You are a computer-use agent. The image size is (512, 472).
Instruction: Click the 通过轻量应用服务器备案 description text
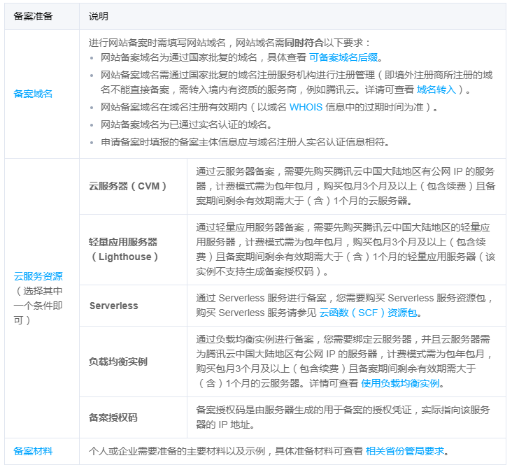tap(346, 250)
